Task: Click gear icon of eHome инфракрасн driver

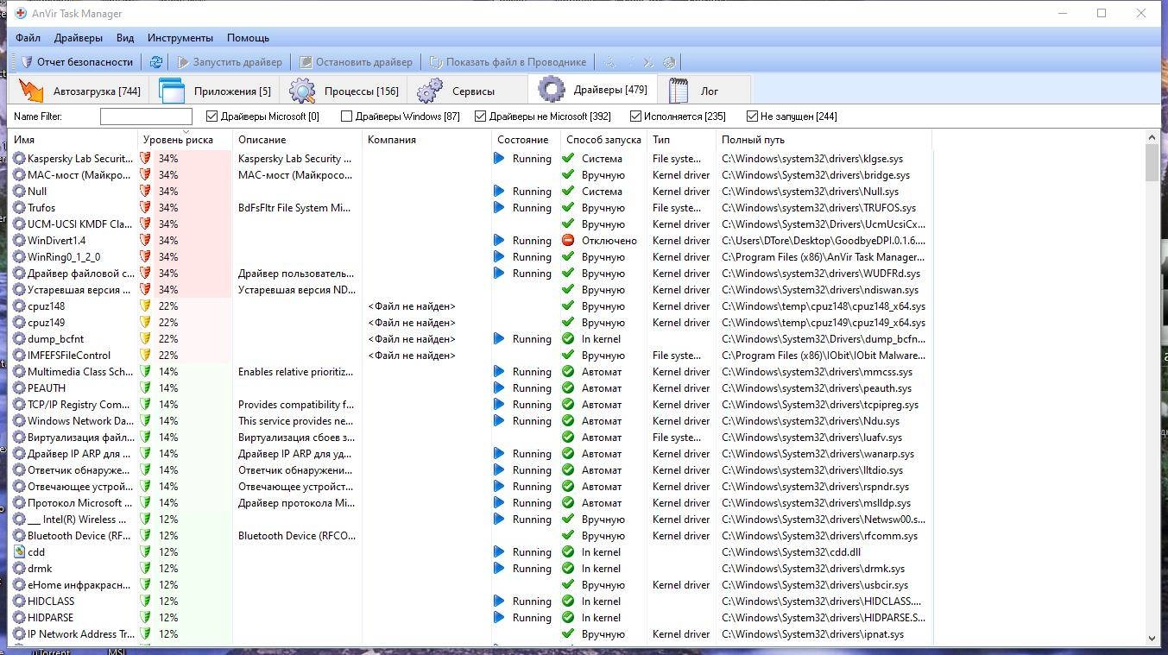Action: [19, 585]
